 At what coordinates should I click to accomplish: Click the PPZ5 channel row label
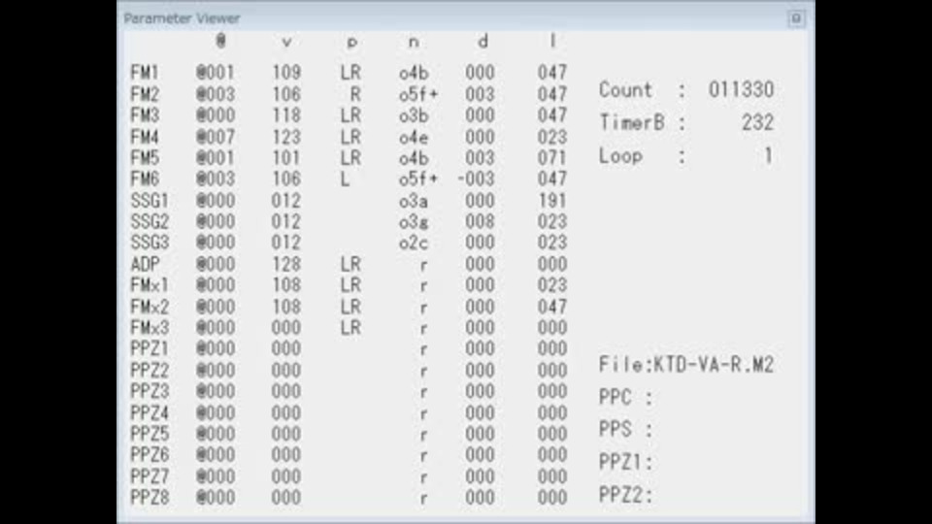(x=150, y=433)
